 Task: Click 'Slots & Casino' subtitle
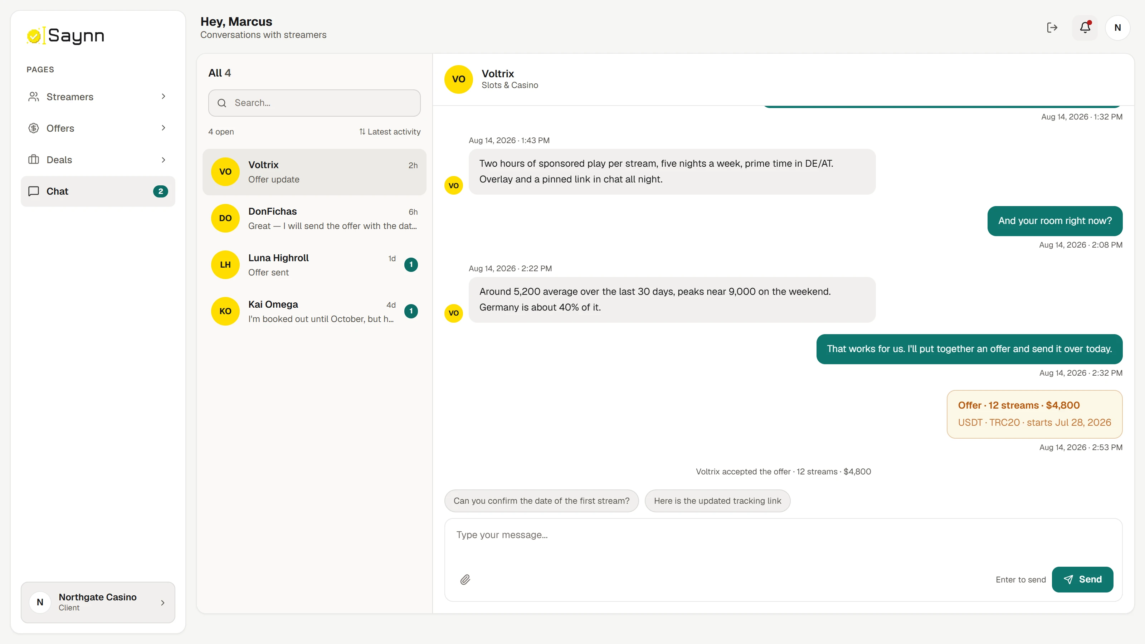pos(510,86)
